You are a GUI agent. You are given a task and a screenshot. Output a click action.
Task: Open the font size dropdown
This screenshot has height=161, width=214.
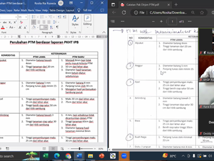point(26,17)
